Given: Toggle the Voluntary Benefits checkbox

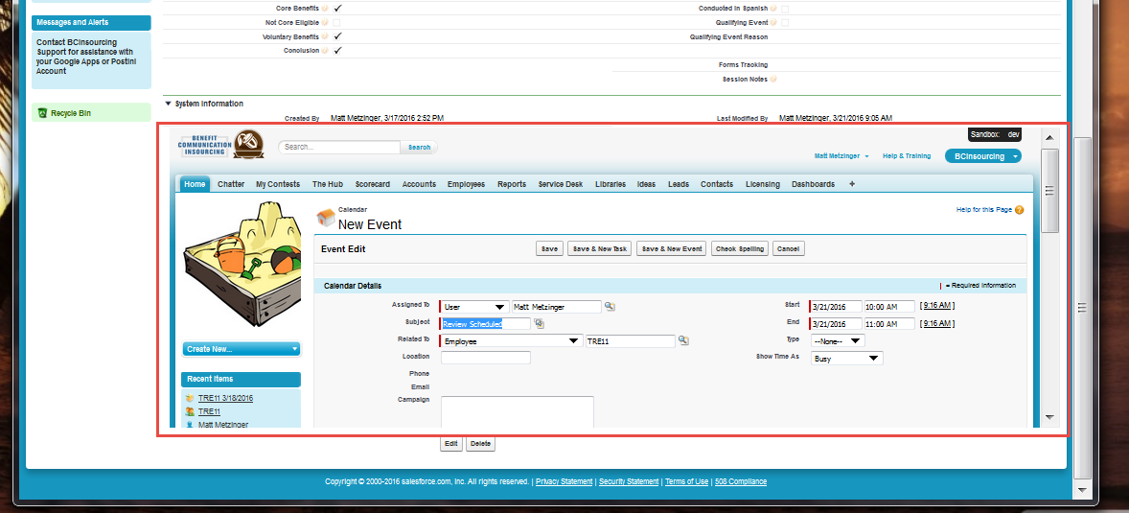Looking at the screenshot, I should [337, 36].
